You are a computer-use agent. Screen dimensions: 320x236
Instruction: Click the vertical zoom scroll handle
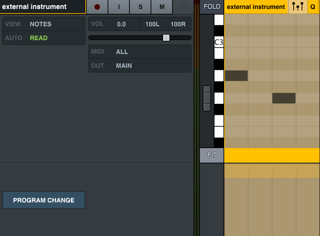[x=207, y=98]
